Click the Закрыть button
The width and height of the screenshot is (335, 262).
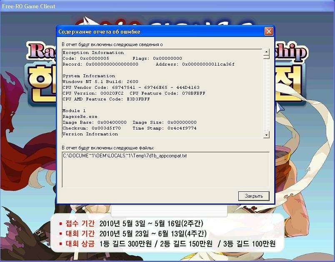pyautogui.click(x=254, y=196)
